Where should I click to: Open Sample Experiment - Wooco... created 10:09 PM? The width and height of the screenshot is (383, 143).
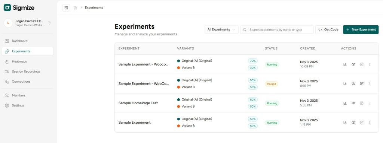point(144,64)
